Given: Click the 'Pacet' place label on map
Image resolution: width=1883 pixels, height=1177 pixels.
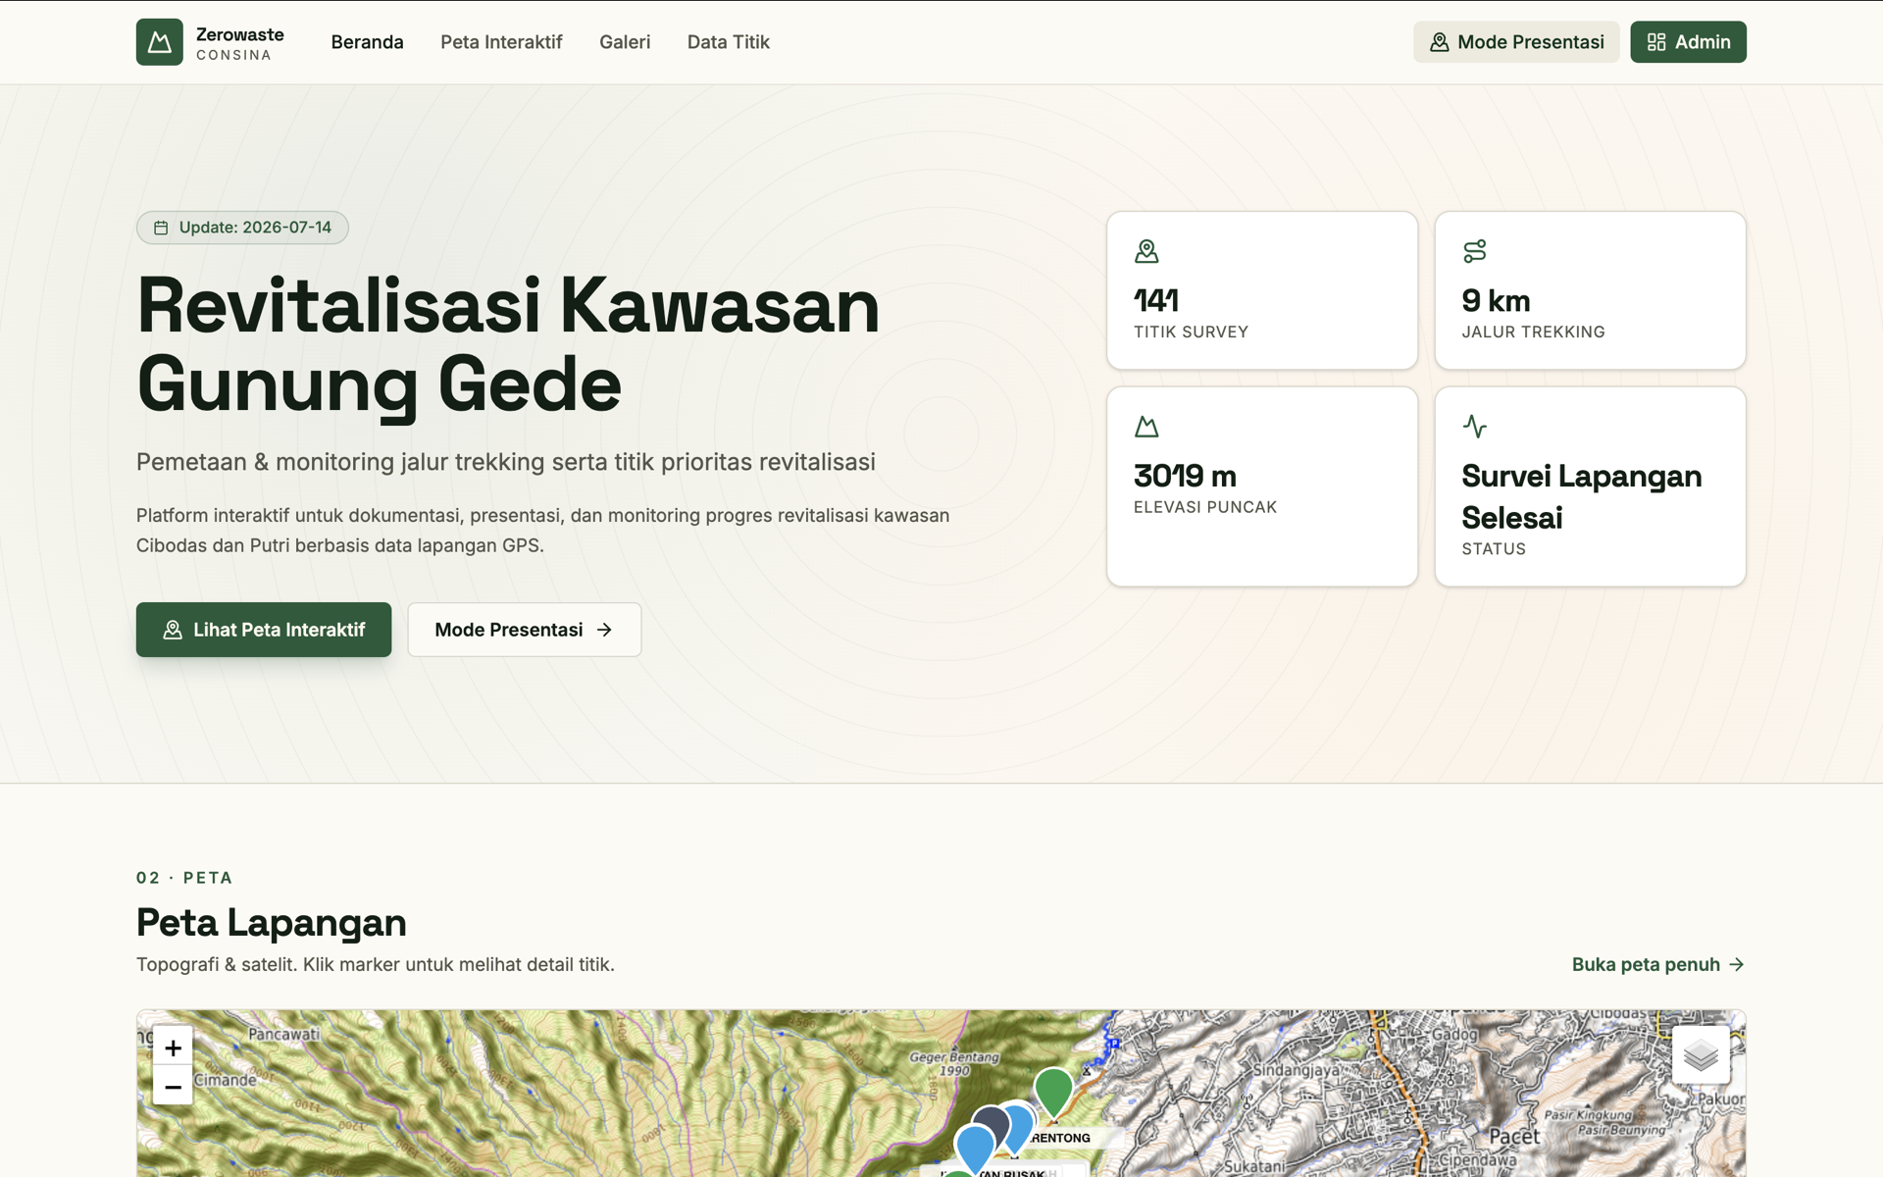Looking at the screenshot, I should pyautogui.click(x=1514, y=1136).
